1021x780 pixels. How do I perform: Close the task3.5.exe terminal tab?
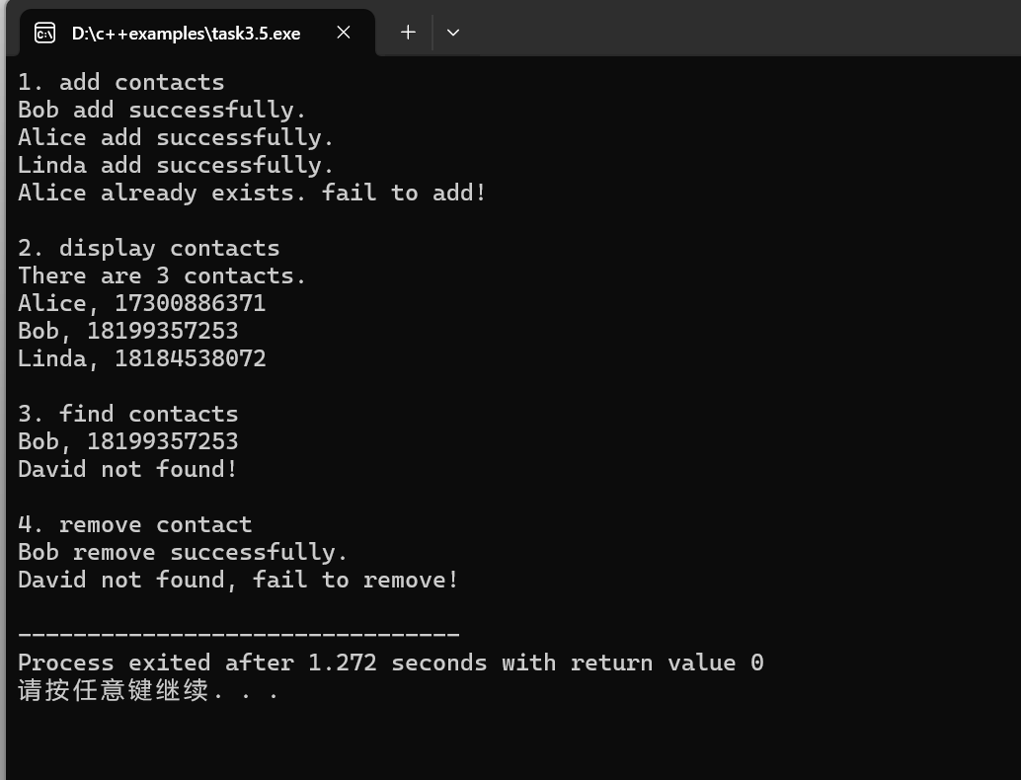(x=344, y=32)
